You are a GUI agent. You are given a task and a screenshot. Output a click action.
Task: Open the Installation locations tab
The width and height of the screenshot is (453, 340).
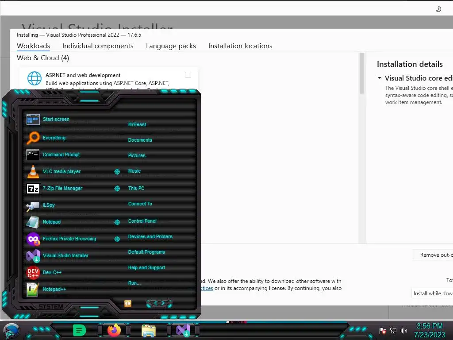[x=240, y=46]
